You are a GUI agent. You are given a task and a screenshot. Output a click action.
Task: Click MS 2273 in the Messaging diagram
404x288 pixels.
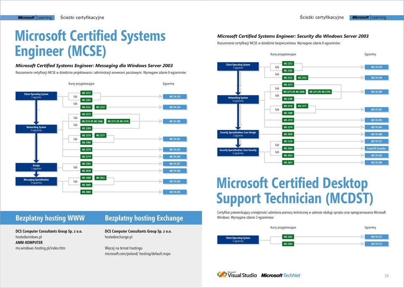[86, 114]
